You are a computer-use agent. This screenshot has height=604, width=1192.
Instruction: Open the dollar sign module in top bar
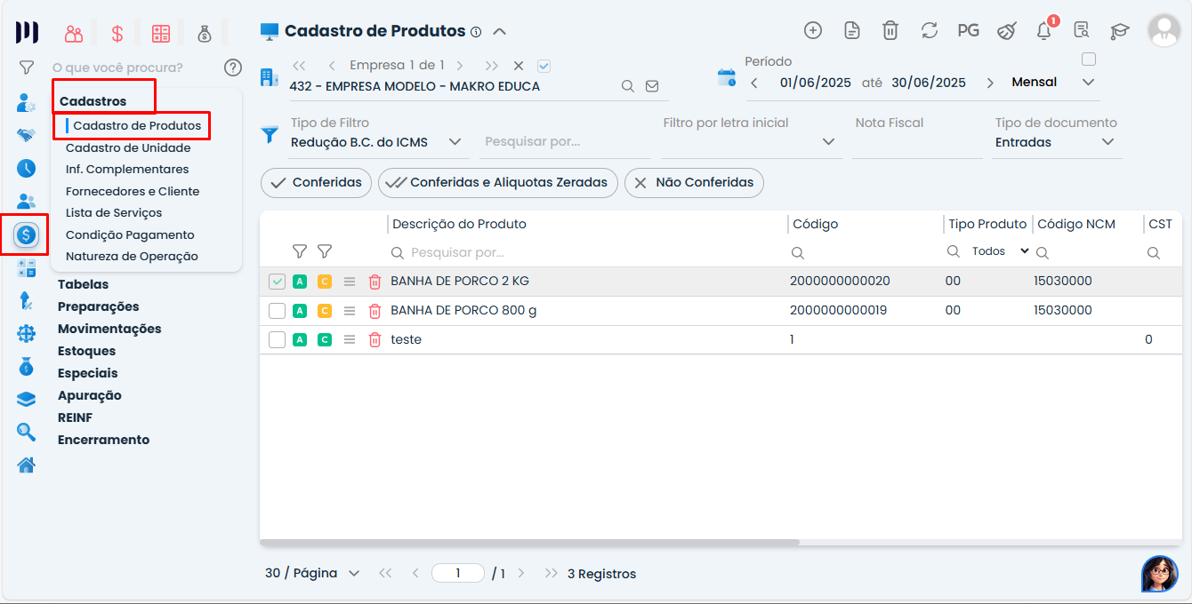pyautogui.click(x=117, y=34)
